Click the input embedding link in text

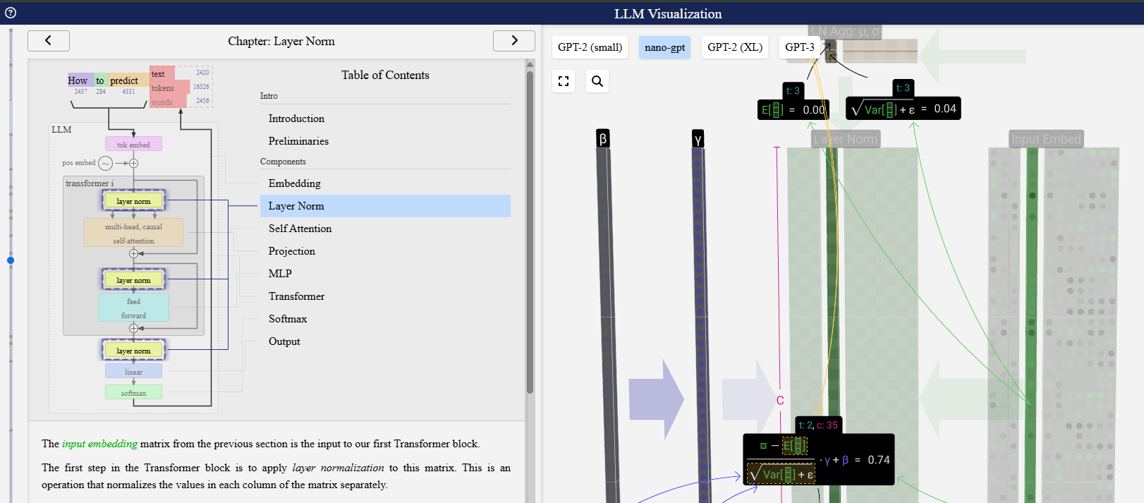click(x=99, y=444)
